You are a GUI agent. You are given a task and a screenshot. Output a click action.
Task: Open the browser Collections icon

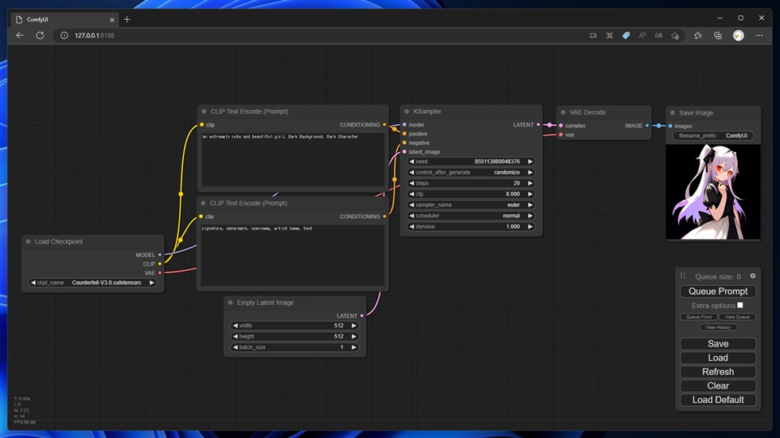(717, 35)
